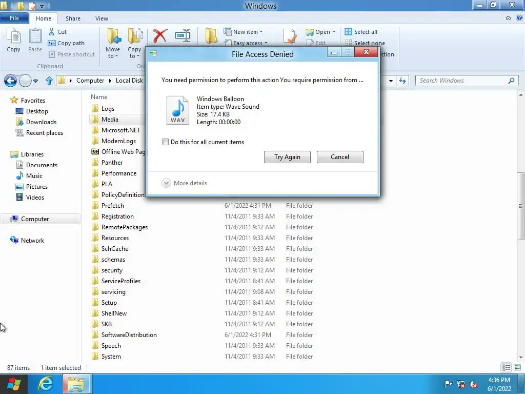Switch to Details view icon in status bar
This screenshot has height=394, width=525.
pyautogui.click(x=506, y=367)
